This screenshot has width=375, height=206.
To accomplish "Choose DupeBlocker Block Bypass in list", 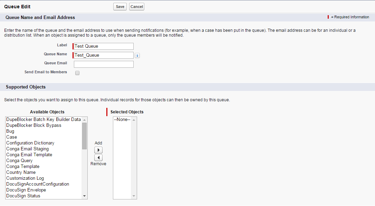I will pos(34,125).
